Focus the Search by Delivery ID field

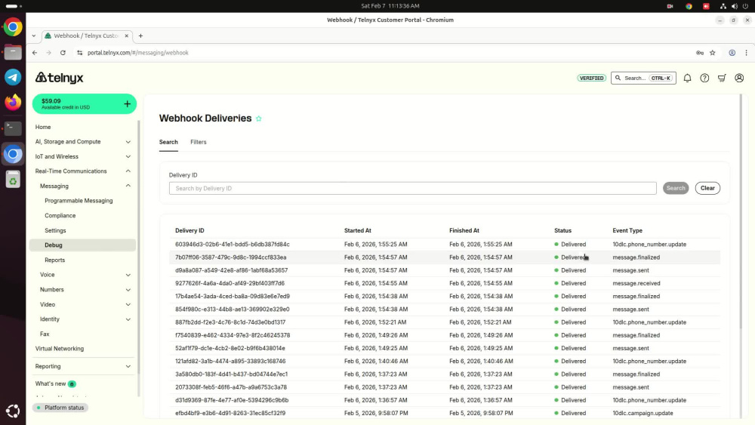(413, 188)
